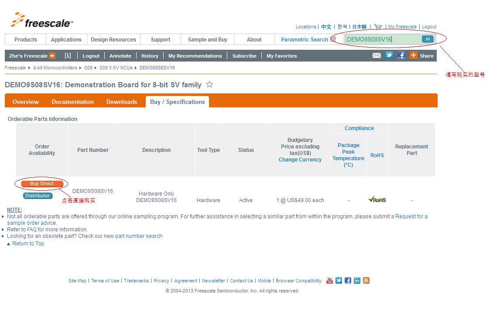Open the Browser Compatibility footer link

pyautogui.click(x=299, y=281)
